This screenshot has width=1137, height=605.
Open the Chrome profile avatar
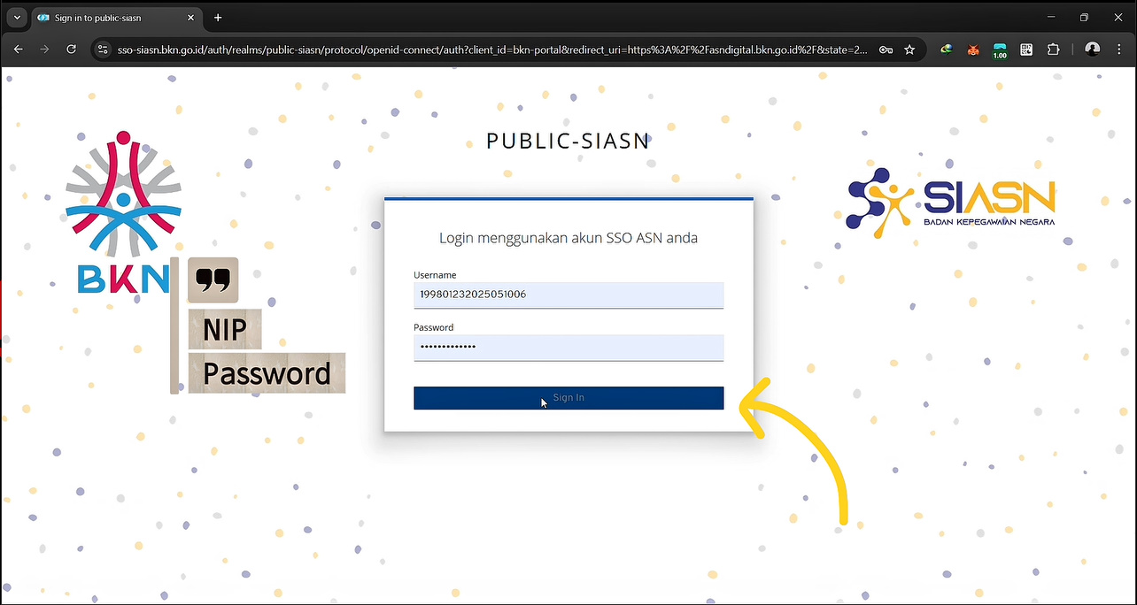tap(1092, 50)
